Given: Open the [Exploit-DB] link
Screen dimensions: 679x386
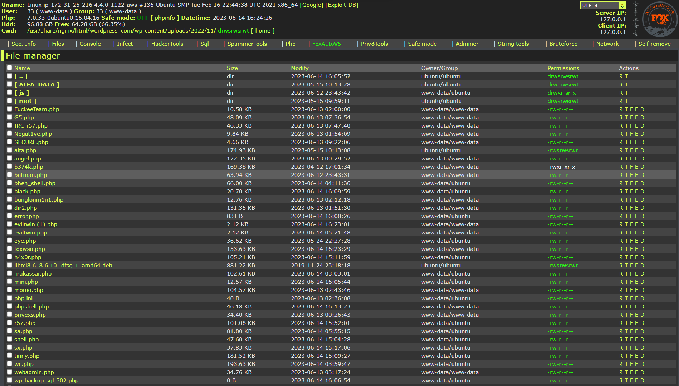Looking at the screenshot, I should click(342, 5).
